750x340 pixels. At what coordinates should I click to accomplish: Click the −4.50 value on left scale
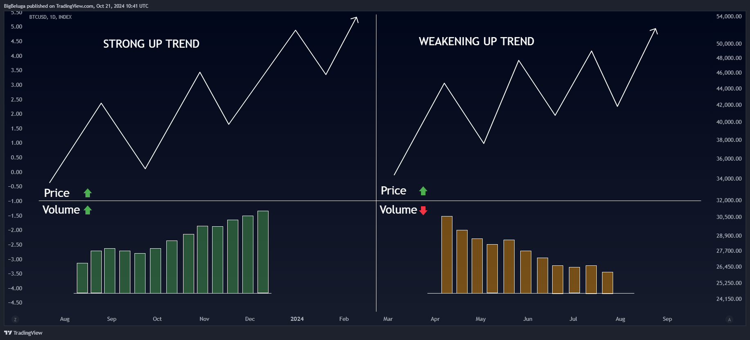pyautogui.click(x=15, y=302)
